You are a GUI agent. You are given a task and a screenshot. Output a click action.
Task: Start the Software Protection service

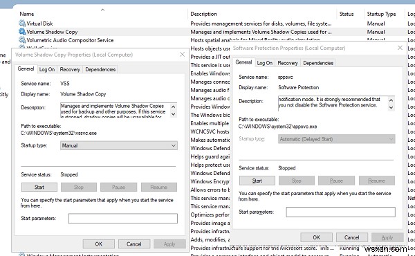coord(257,181)
